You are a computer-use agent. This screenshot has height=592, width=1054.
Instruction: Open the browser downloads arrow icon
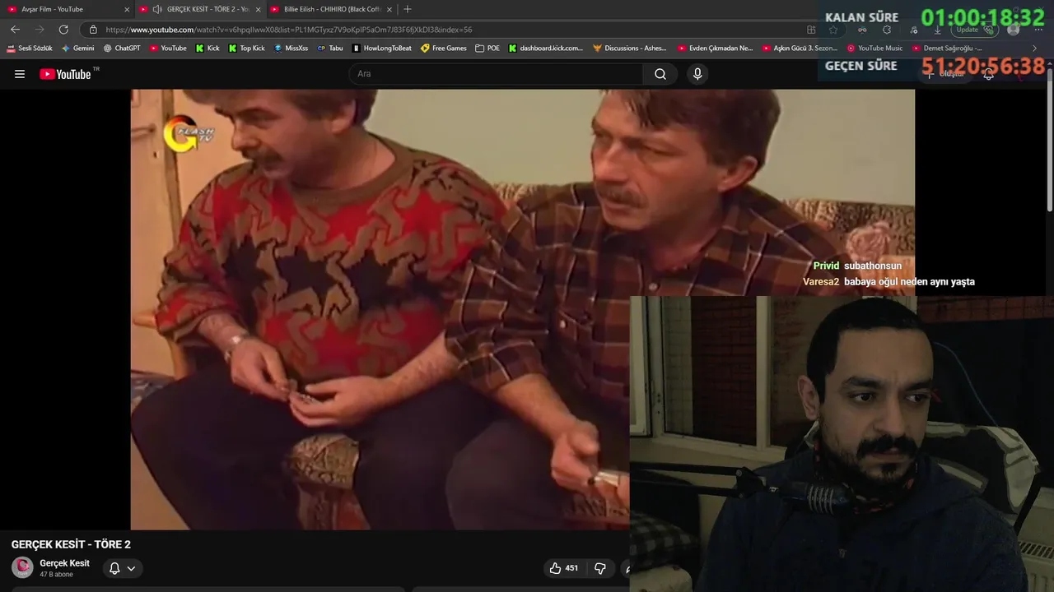coord(937,30)
